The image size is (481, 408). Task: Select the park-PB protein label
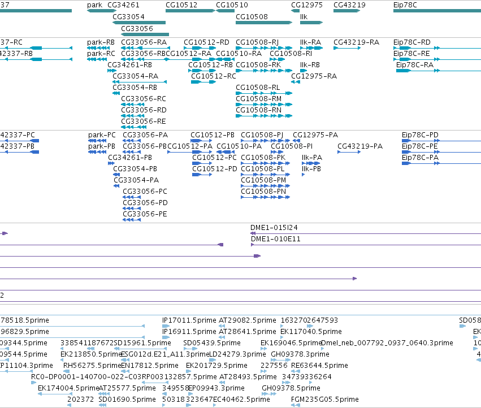point(102,146)
